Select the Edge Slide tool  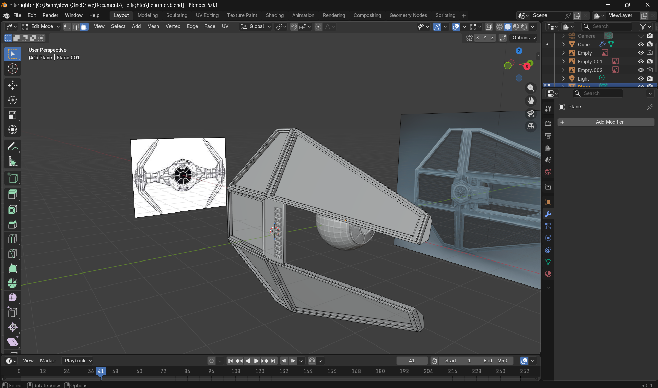[13, 312]
